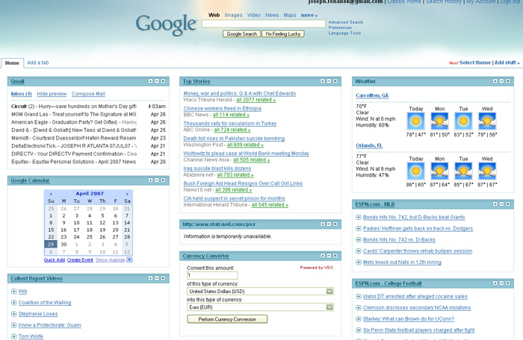The width and height of the screenshot is (523, 340).
Task: Minimize the ESPN.com - MLB gadget
Action: [501, 204]
